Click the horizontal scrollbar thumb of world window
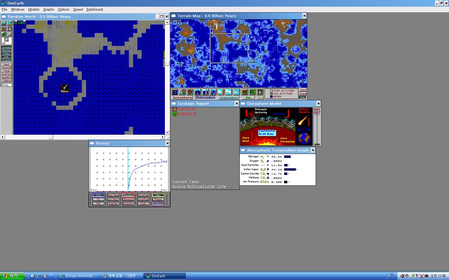 tap(51, 137)
